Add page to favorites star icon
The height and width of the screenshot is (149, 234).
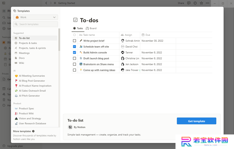coord(201,3)
